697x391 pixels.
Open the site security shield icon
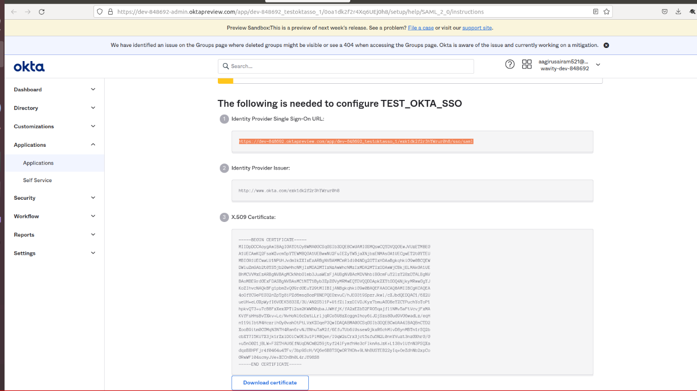(100, 12)
